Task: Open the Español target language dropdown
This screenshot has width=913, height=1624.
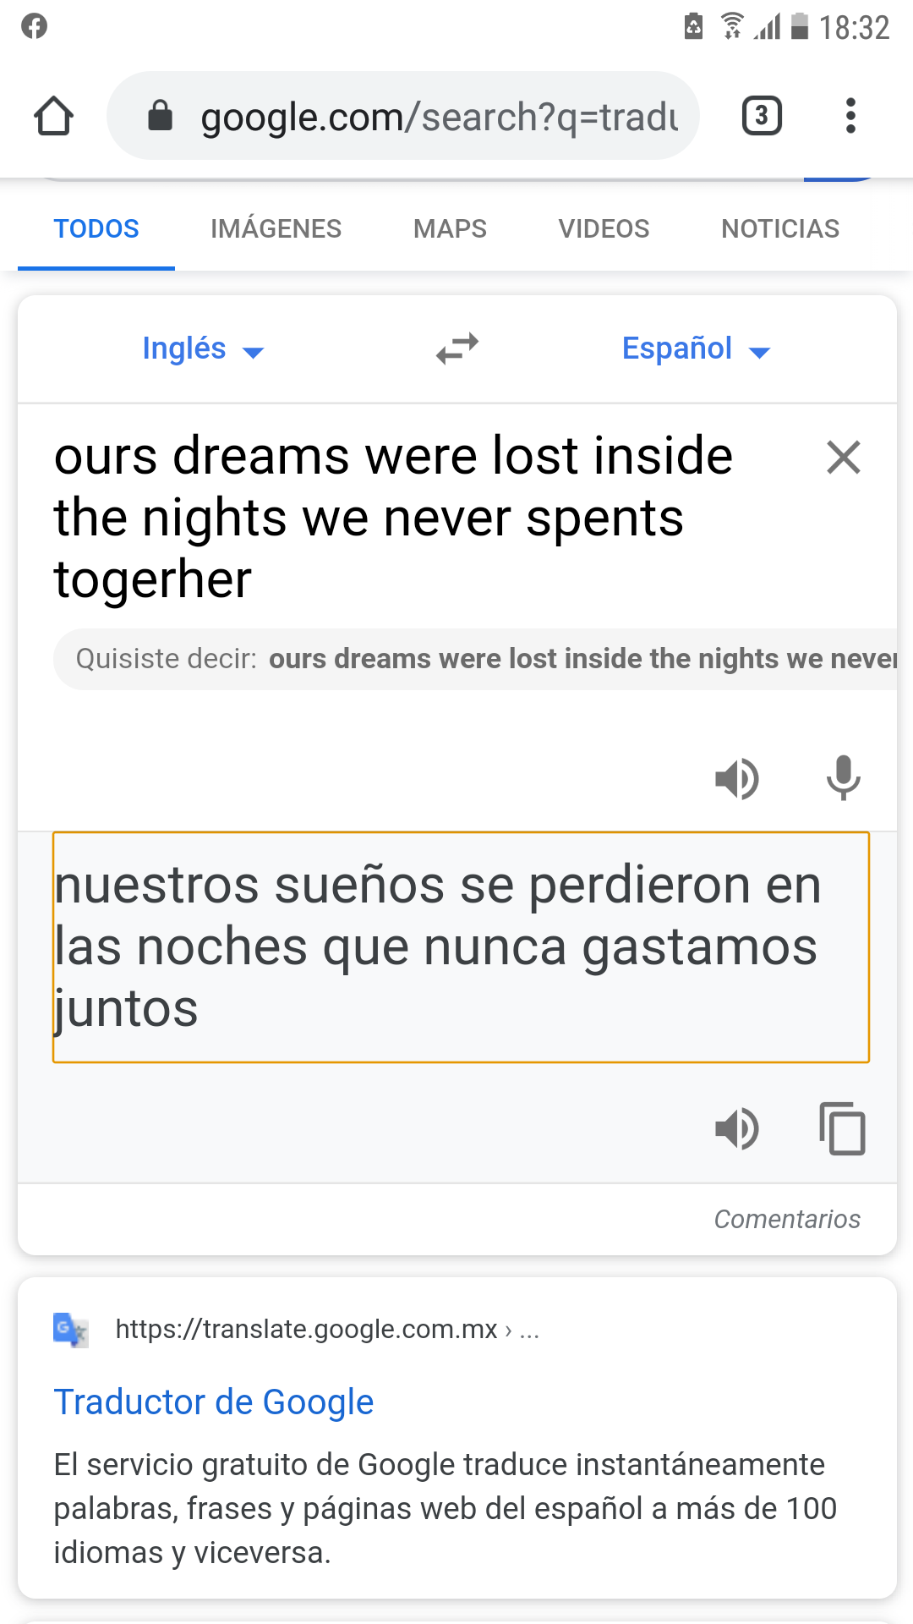Action: point(695,348)
